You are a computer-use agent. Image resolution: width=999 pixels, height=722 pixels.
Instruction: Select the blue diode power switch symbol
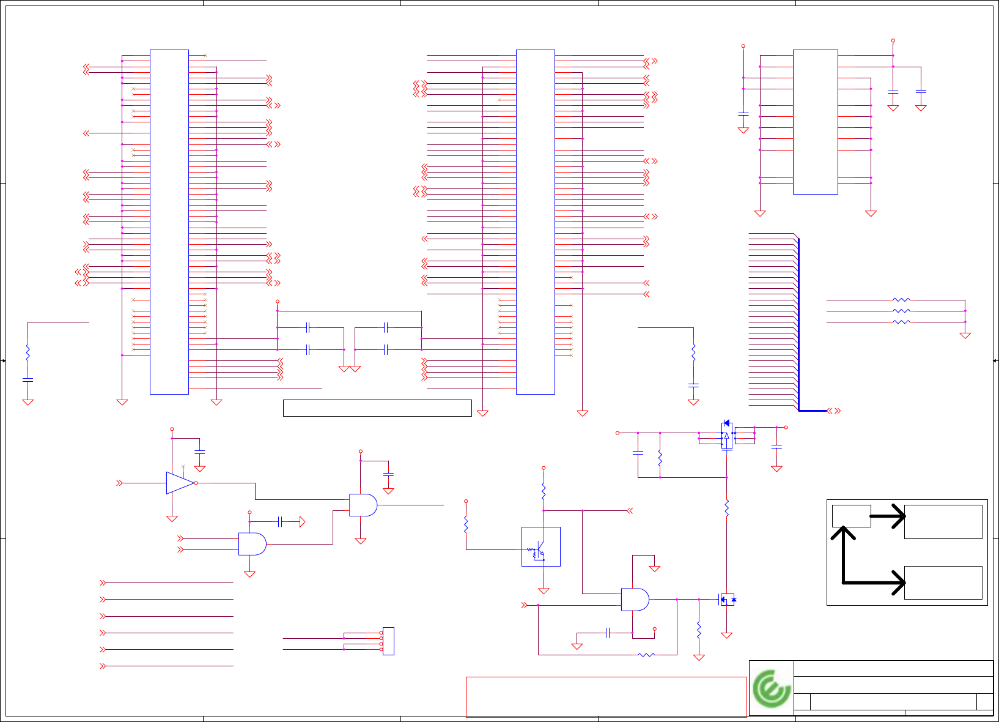[726, 435]
